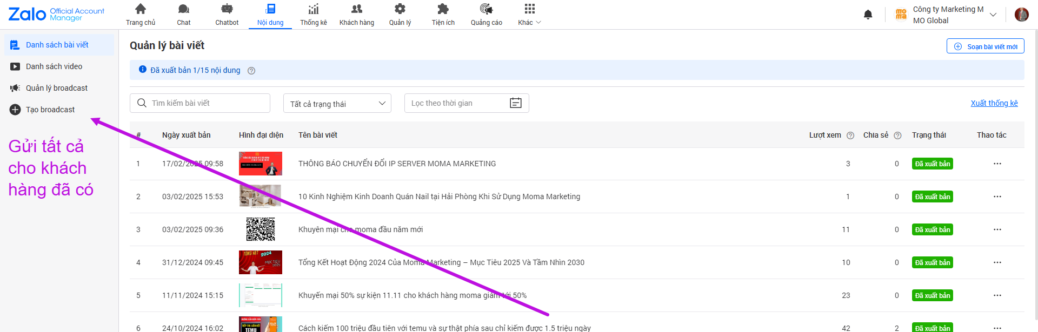Open more actions for THÔNG BÁO CHUYỂN ĐỔI row
Viewport: 1038px width, 332px height.
coord(997,164)
